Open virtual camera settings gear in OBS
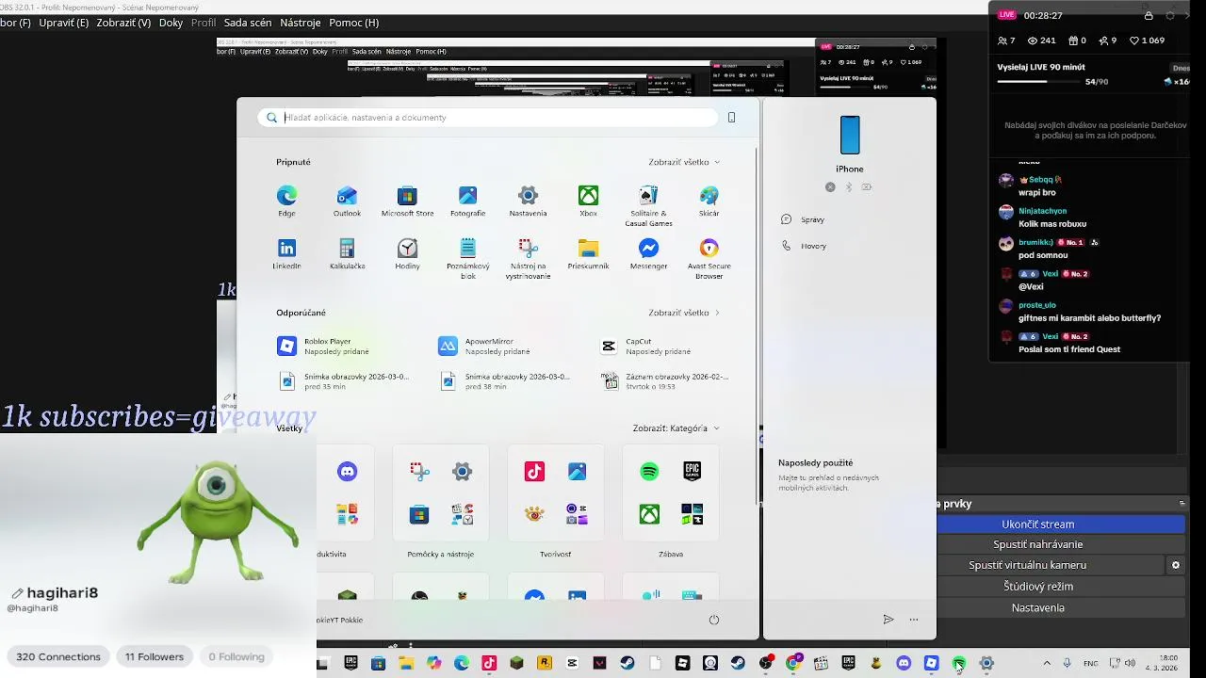1206x678 pixels. click(1175, 565)
